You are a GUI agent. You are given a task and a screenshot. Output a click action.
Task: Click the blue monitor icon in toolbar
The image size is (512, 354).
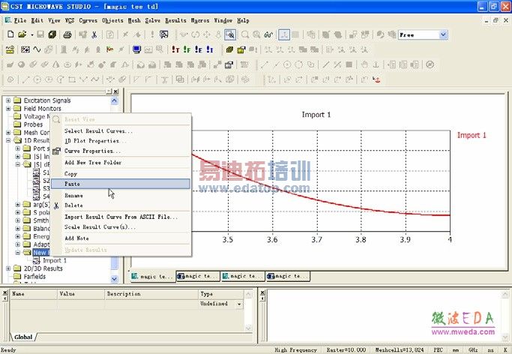[136, 49]
